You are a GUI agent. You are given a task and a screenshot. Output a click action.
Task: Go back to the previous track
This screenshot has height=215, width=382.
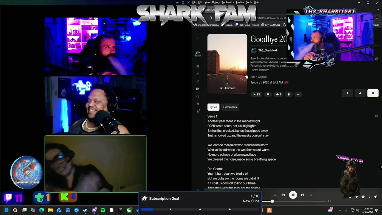click(x=283, y=195)
